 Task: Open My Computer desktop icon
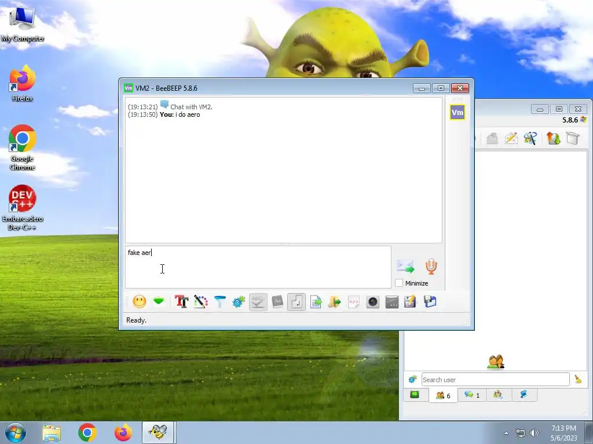coord(23,24)
